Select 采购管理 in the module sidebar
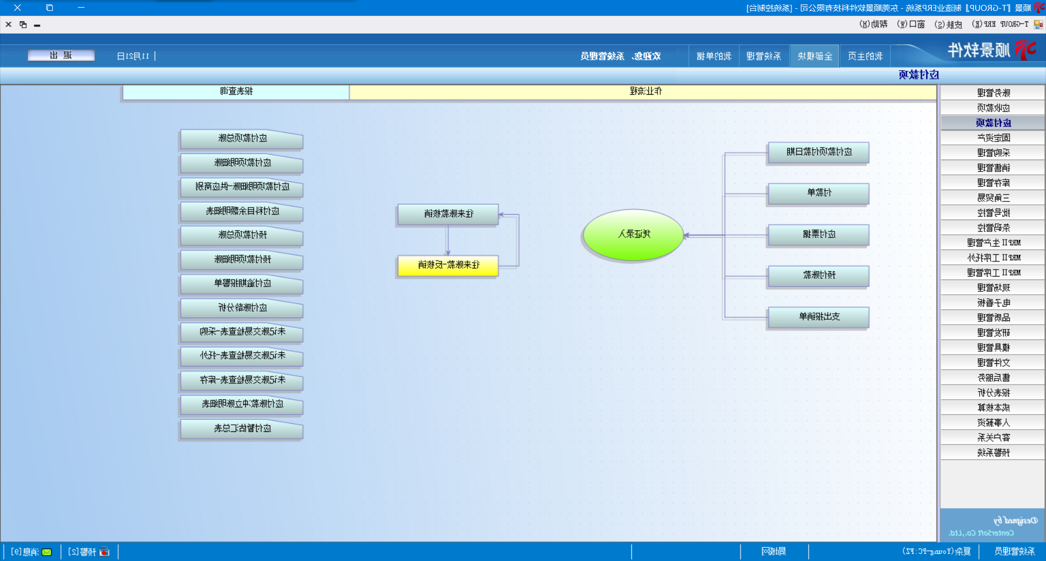 [x=993, y=153]
